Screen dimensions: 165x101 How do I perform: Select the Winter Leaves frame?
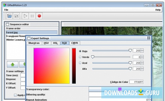pyautogui.click(x=16, y=40)
